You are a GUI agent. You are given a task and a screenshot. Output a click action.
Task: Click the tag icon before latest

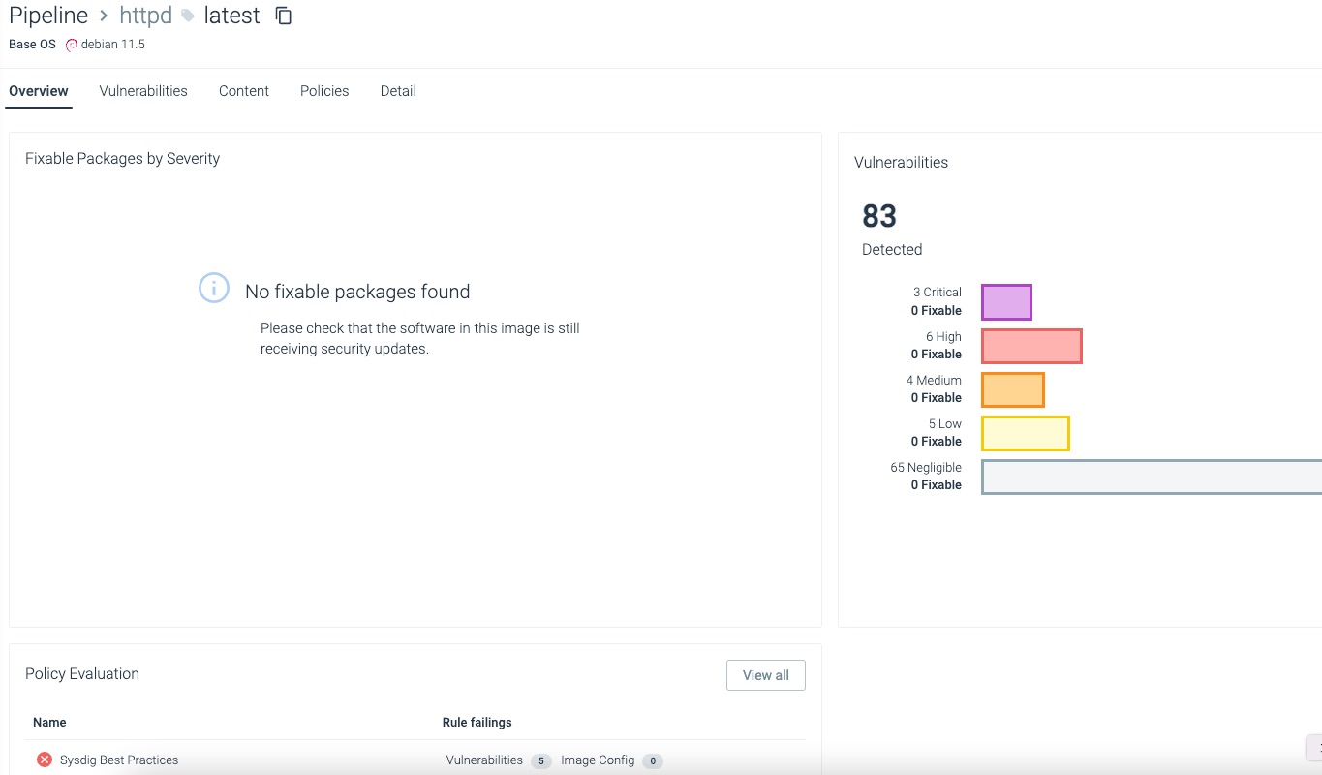188,16
